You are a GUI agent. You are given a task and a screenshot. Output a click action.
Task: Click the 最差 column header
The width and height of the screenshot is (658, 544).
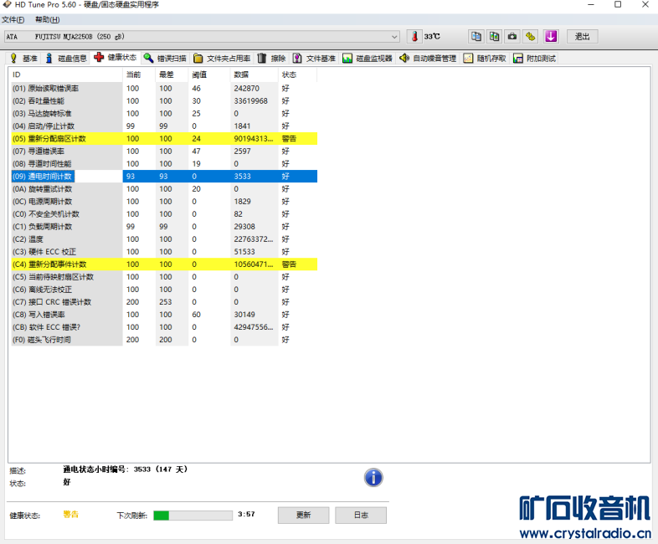tap(172, 74)
